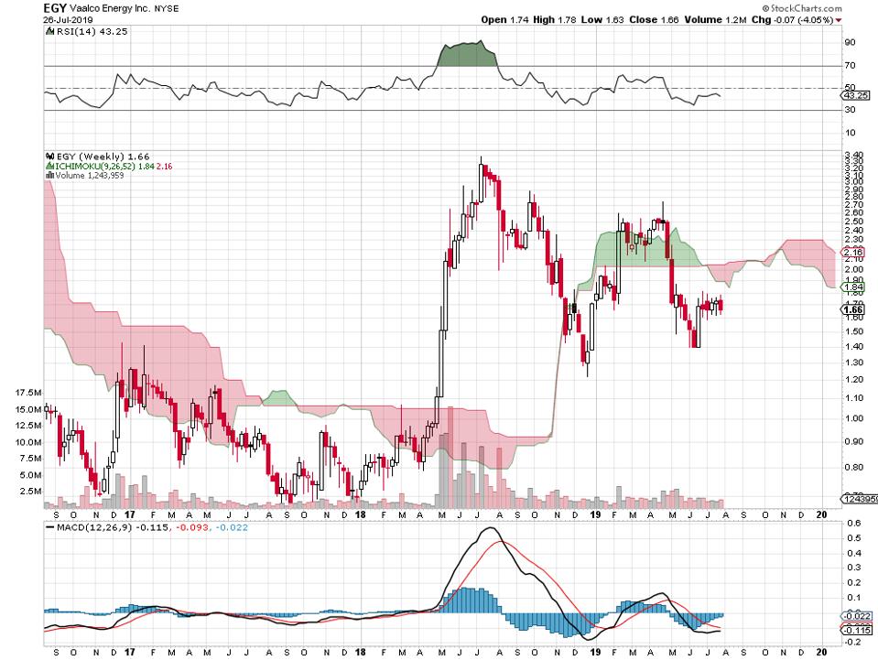Click the black line marker beside MACD(12,26,9)
The image size is (878, 660).
tap(49, 527)
